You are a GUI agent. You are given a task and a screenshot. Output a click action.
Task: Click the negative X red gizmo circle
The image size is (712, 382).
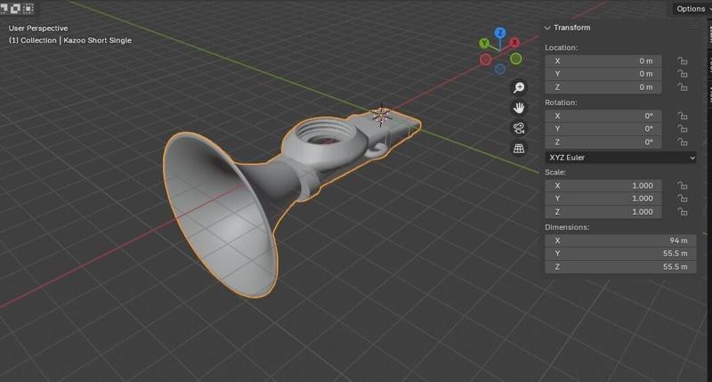[485, 59]
